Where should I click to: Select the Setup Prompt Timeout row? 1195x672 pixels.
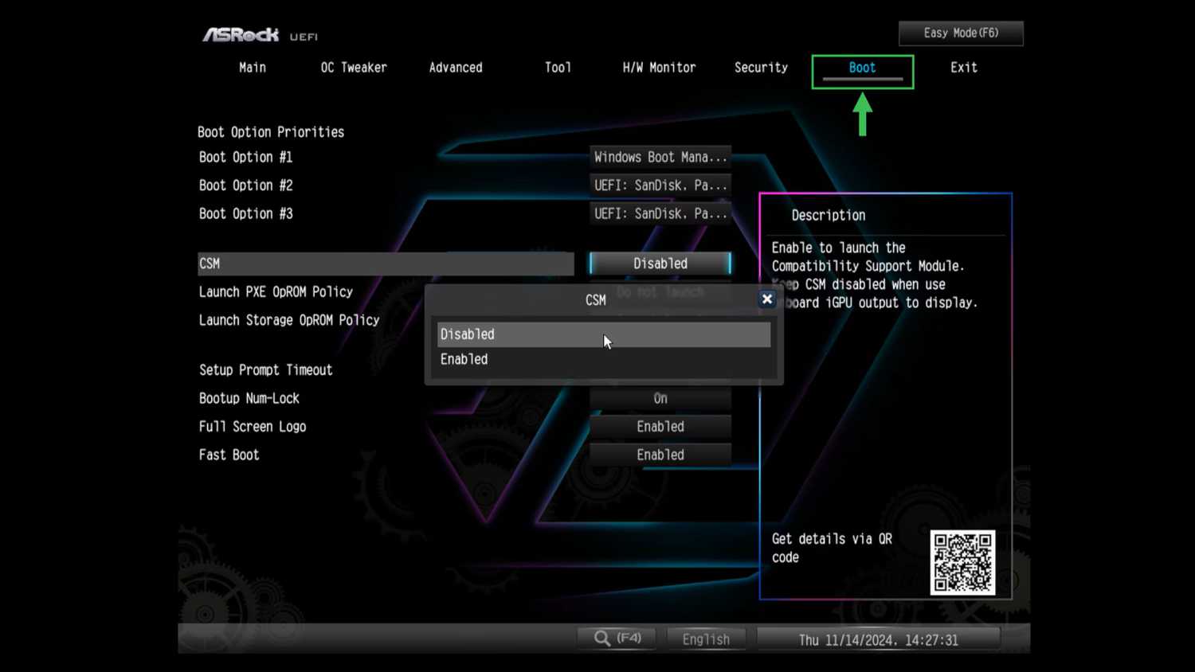pyautogui.click(x=265, y=370)
